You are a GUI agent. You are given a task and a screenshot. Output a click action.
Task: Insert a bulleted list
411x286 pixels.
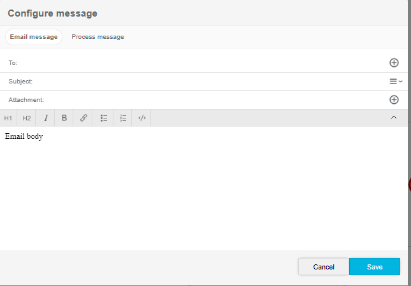click(x=104, y=118)
